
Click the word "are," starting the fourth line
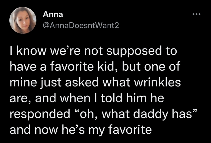click(20, 98)
